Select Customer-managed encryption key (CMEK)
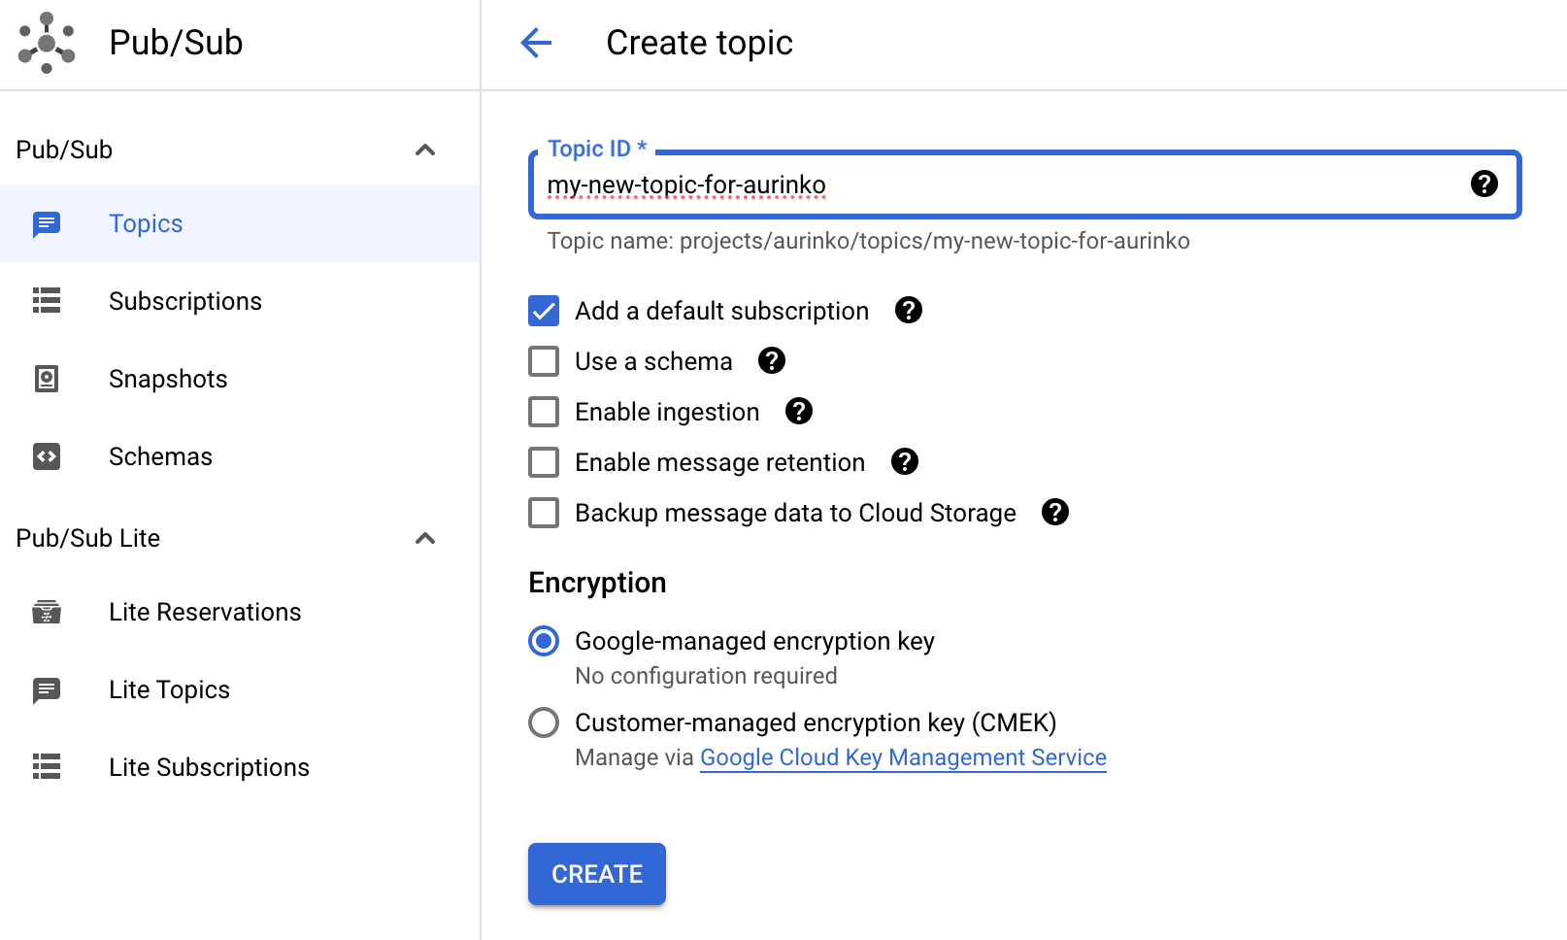 pyautogui.click(x=544, y=722)
